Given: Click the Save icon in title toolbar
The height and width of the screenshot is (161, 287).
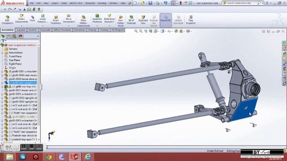Looking at the screenshot, I should click(x=150, y=3).
